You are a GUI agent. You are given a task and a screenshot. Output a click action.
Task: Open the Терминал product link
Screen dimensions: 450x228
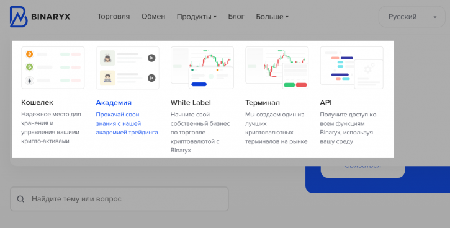pos(263,103)
